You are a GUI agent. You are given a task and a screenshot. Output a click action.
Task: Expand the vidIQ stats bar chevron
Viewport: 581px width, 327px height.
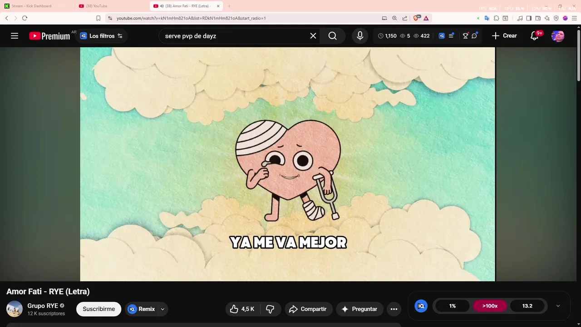tap(558, 306)
